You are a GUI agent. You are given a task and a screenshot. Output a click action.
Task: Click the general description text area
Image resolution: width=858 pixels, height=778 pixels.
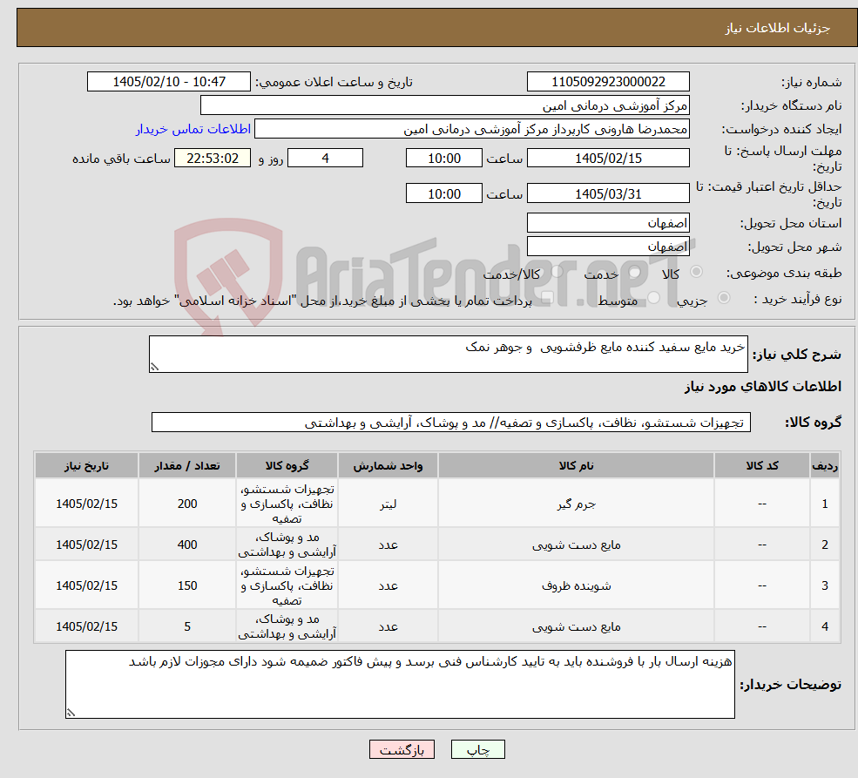[x=448, y=355]
